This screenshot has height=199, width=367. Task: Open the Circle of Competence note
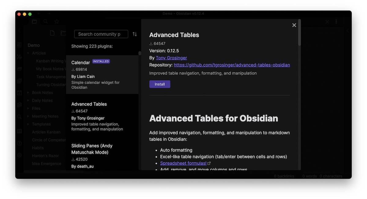49,140
